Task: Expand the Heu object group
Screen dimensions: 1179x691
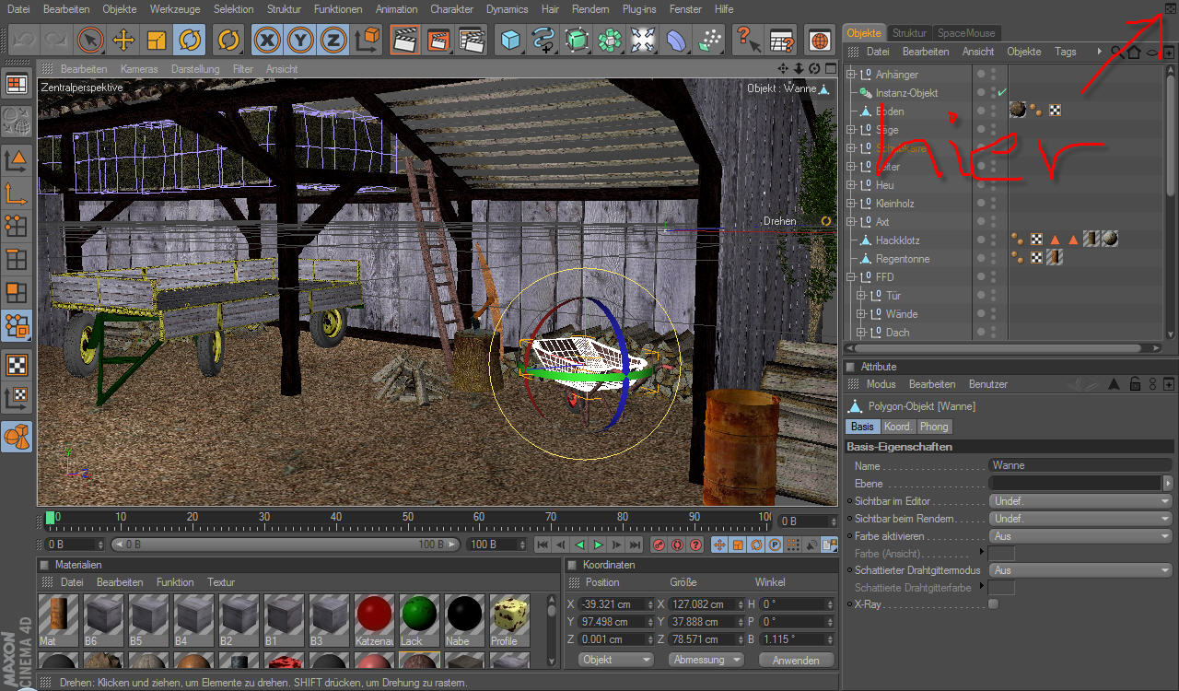Action: [851, 185]
